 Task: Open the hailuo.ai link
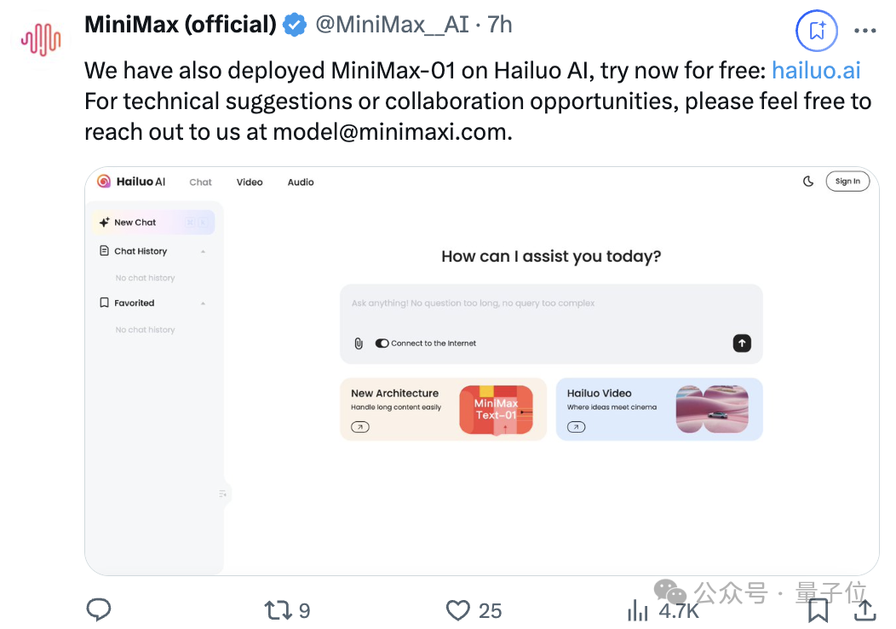[x=816, y=70]
